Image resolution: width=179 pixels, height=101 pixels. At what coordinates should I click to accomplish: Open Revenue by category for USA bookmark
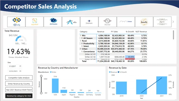[19, 96]
